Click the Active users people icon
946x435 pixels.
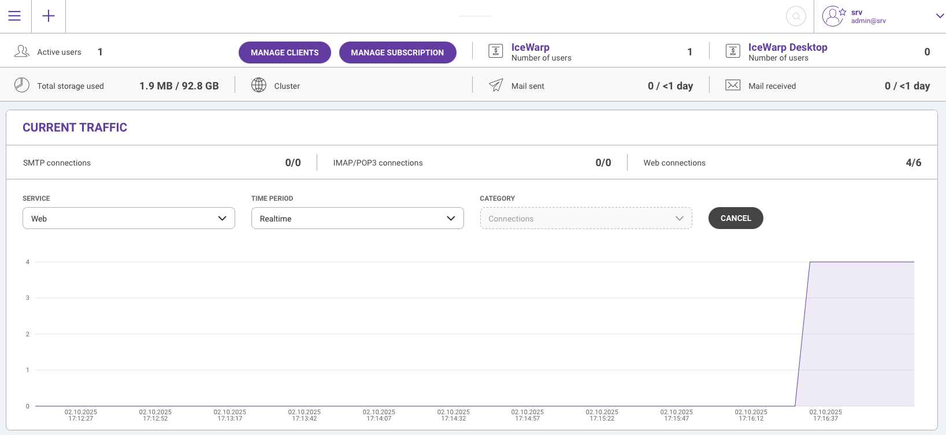coord(22,51)
